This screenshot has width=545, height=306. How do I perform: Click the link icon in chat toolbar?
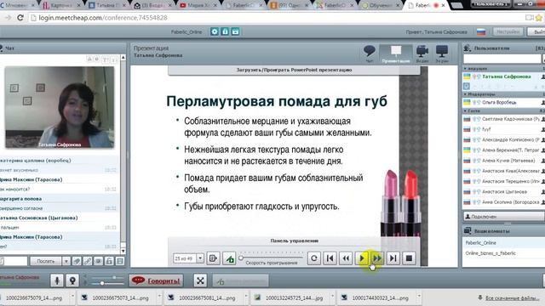click(x=87, y=261)
